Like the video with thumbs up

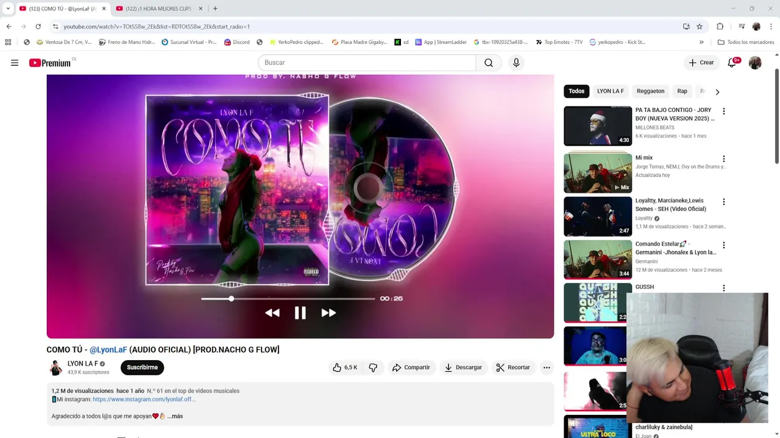coord(344,367)
